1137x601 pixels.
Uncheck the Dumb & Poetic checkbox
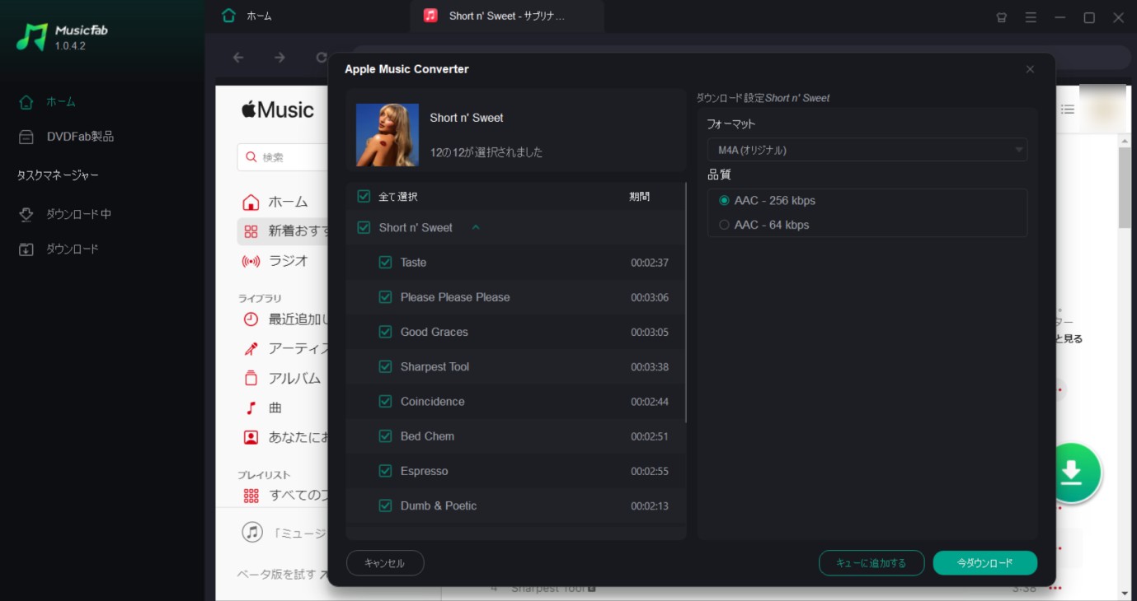tap(385, 505)
